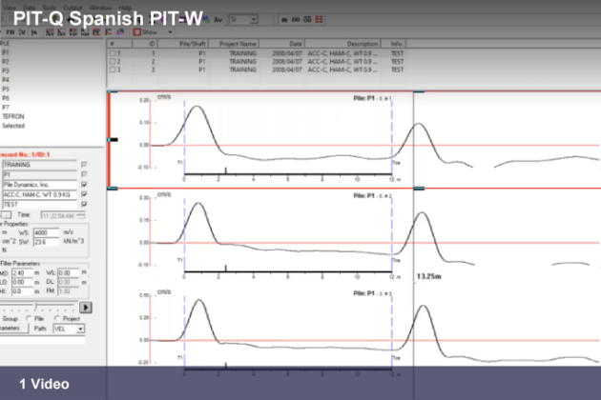Select TEFRON in the pile tree
The width and height of the screenshot is (601, 400).
coord(13,116)
